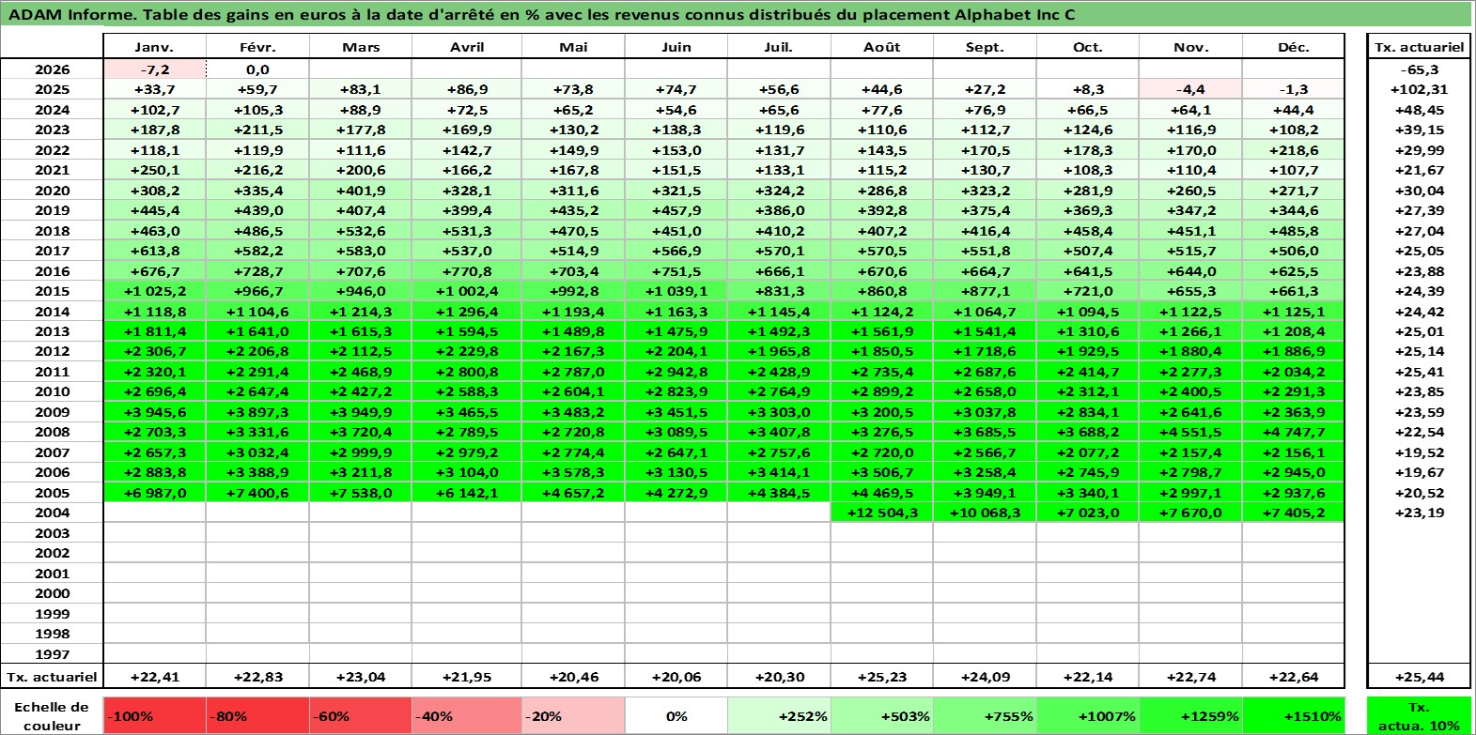This screenshot has height=735, width=1476.
Task: Select the "+23,19" actuarial rate for 2004
Action: tap(1419, 513)
